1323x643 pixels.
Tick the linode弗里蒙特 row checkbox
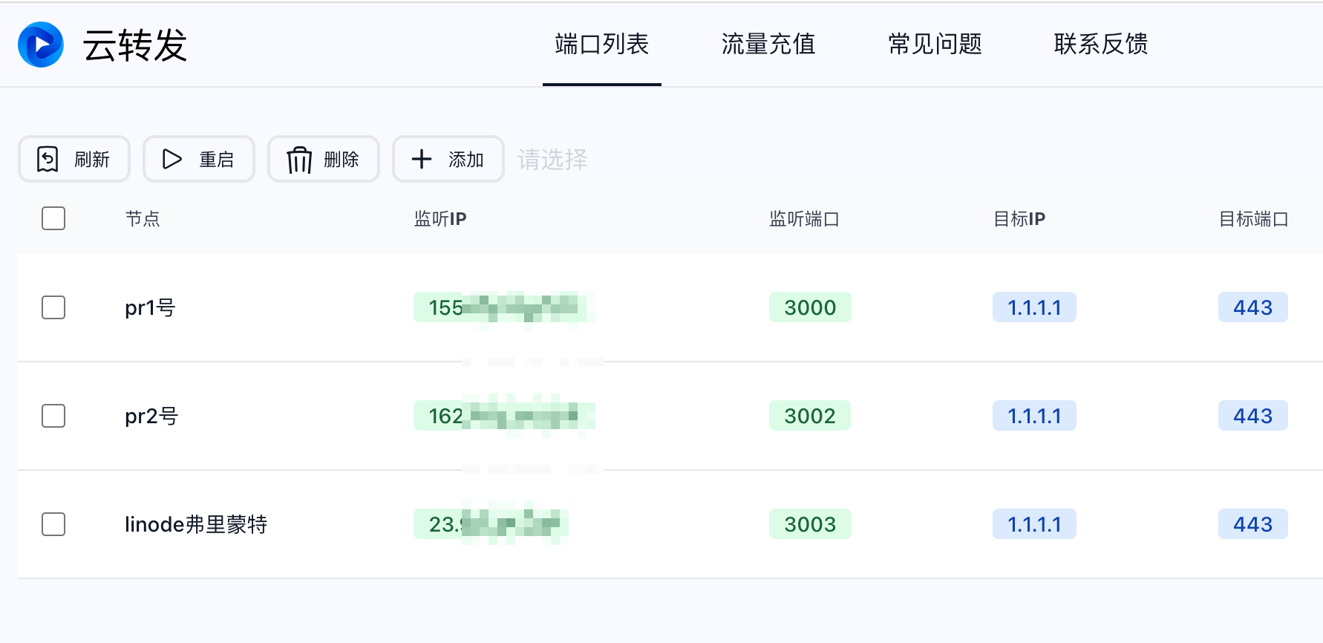click(53, 524)
